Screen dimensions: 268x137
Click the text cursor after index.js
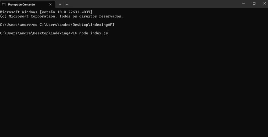click(108, 33)
